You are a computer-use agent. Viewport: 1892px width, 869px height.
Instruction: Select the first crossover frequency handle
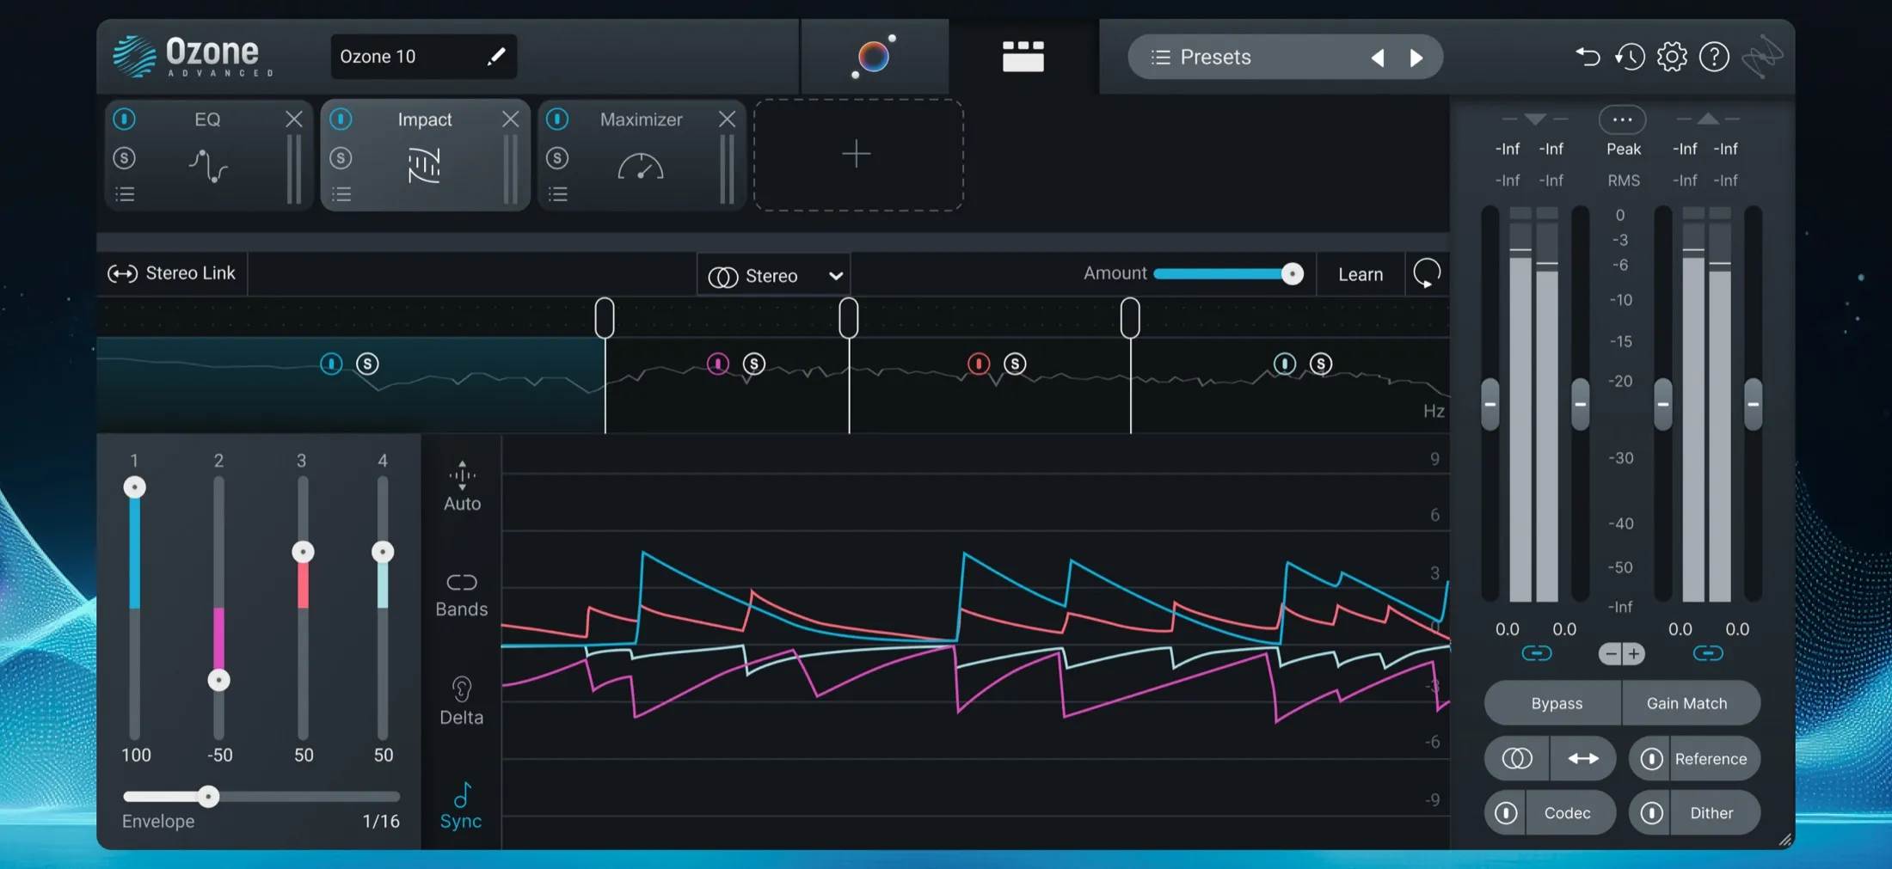coord(605,318)
